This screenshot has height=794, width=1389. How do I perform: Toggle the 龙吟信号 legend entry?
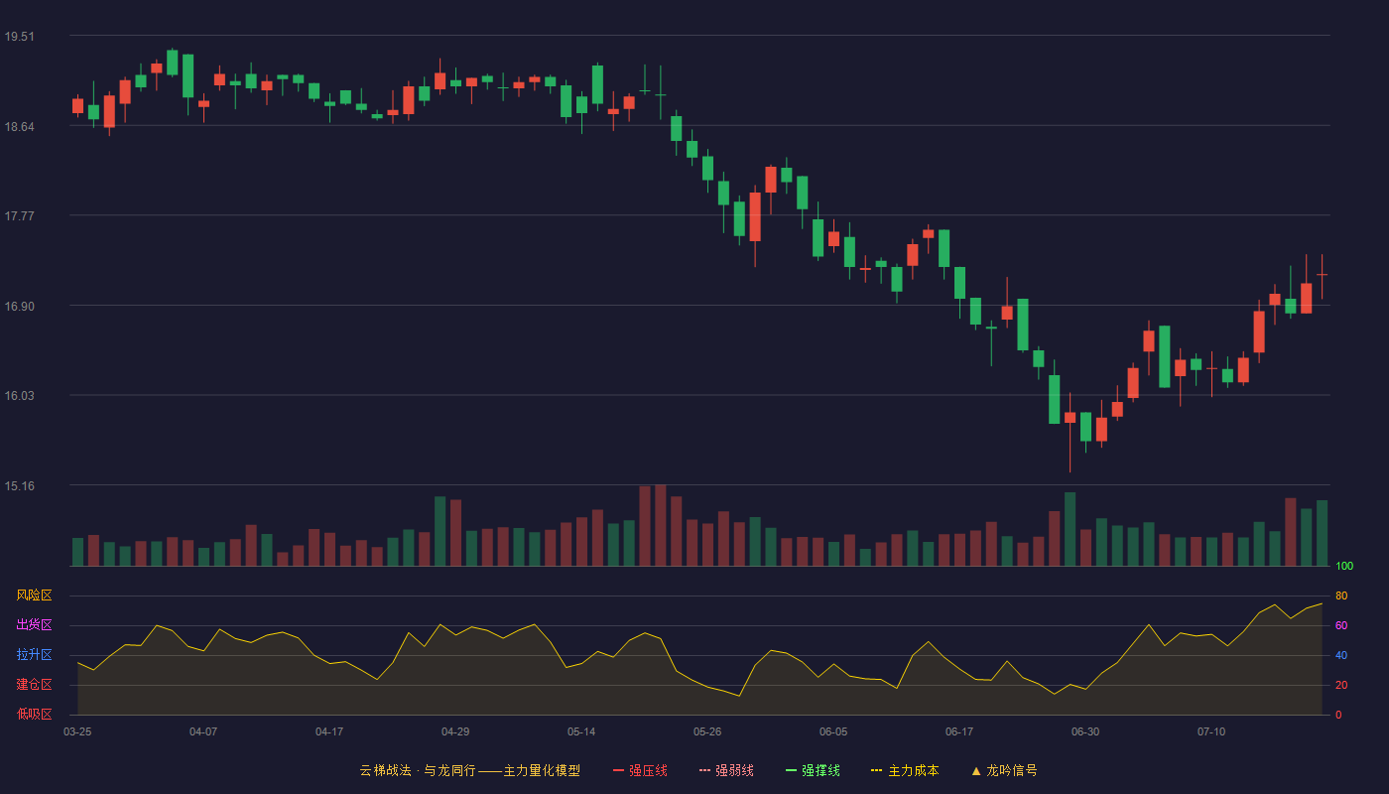[1003, 770]
